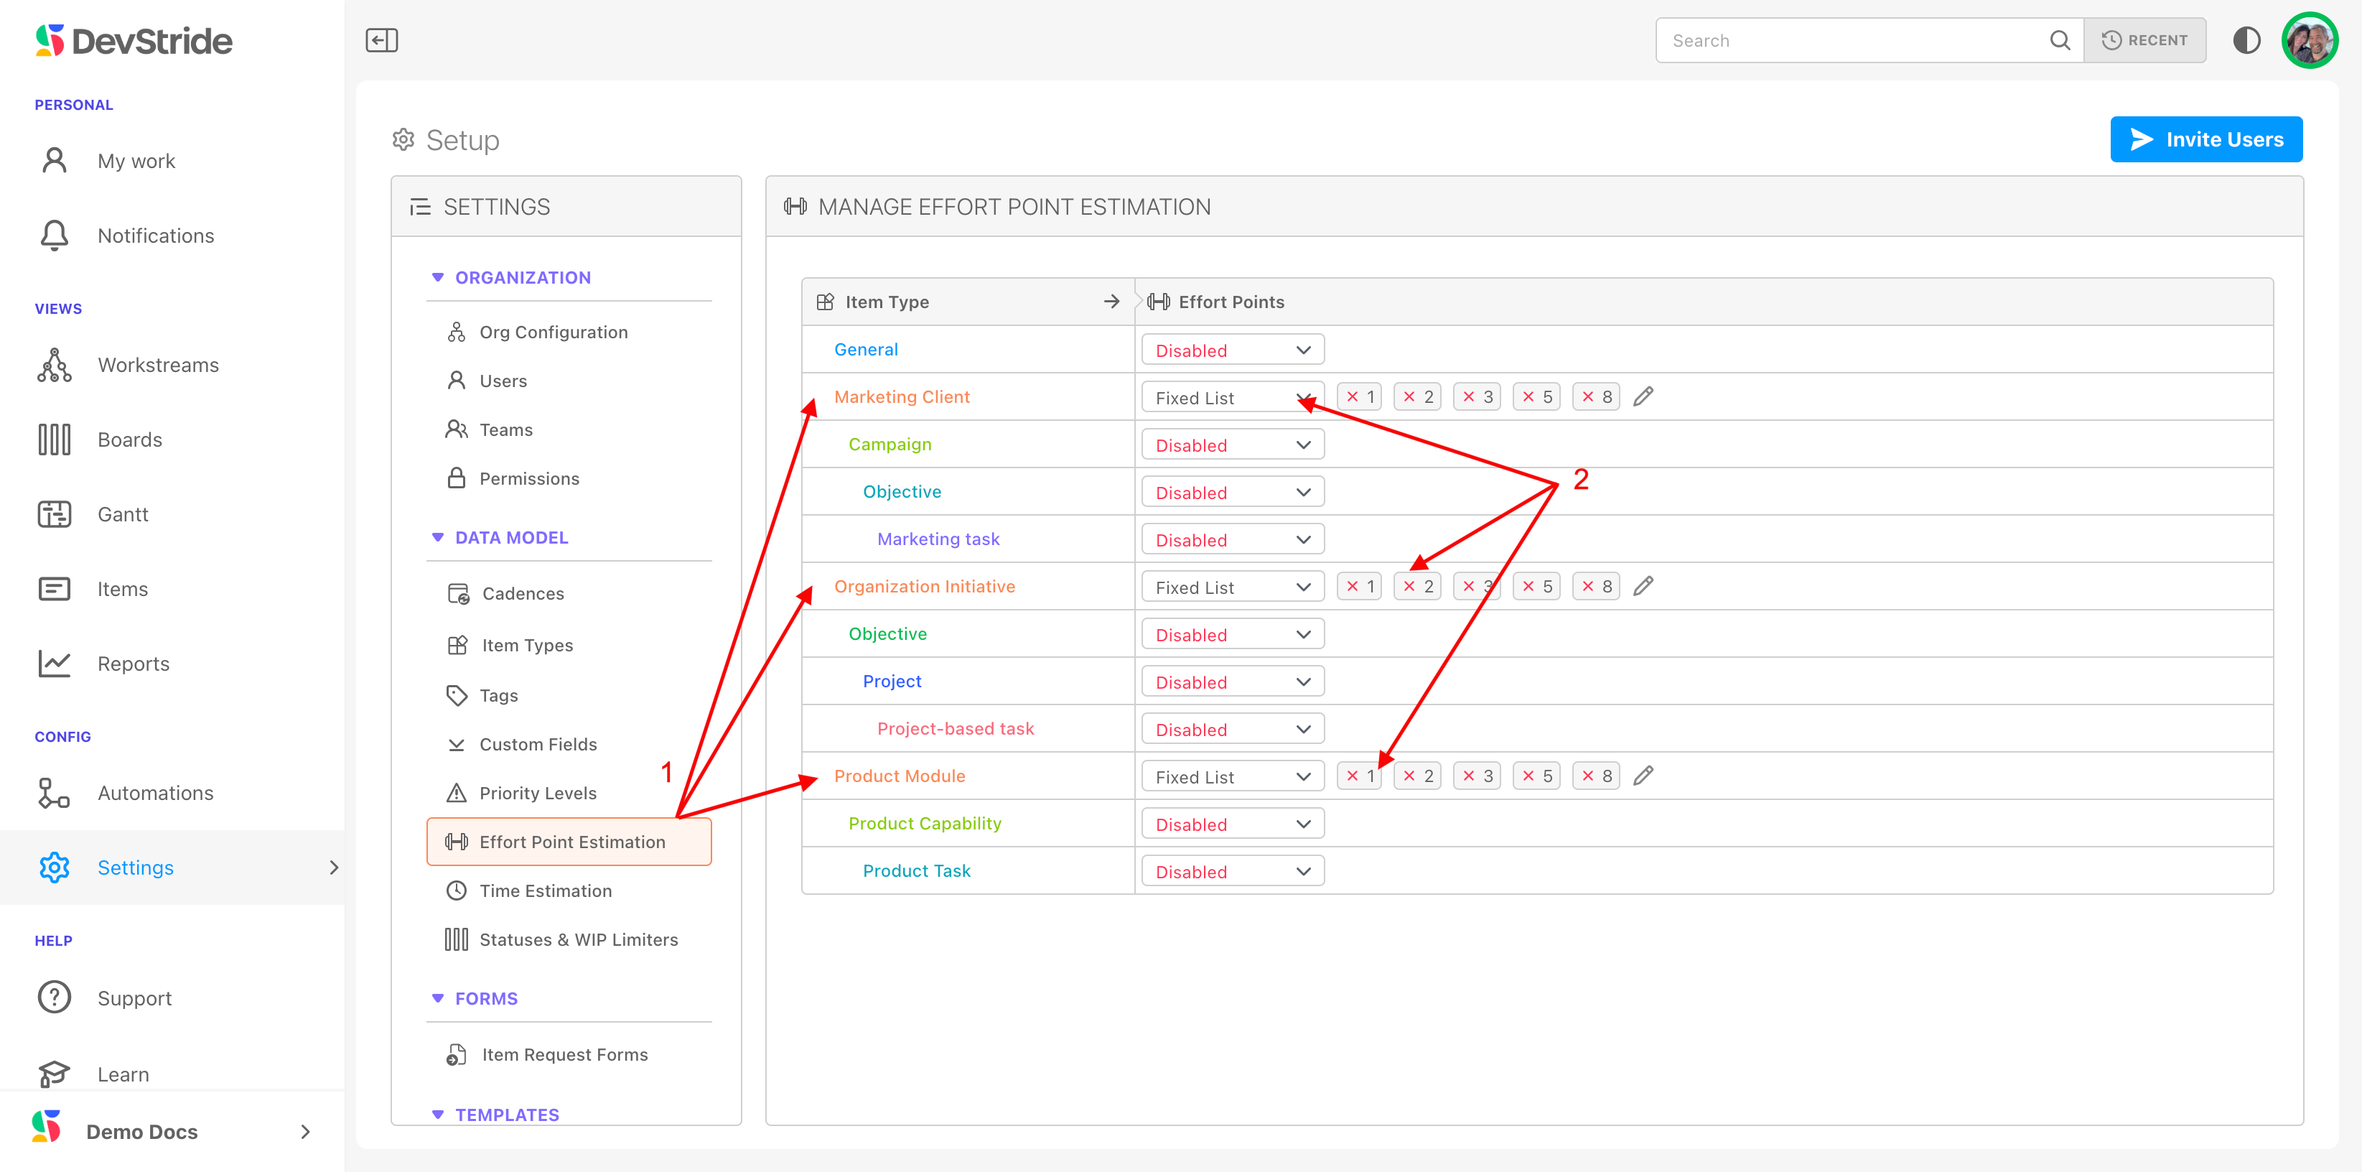Click the pencil icon in Marketing Client row
Image resolution: width=2362 pixels, height=1172 pixels.
[x=1643, y=396]
